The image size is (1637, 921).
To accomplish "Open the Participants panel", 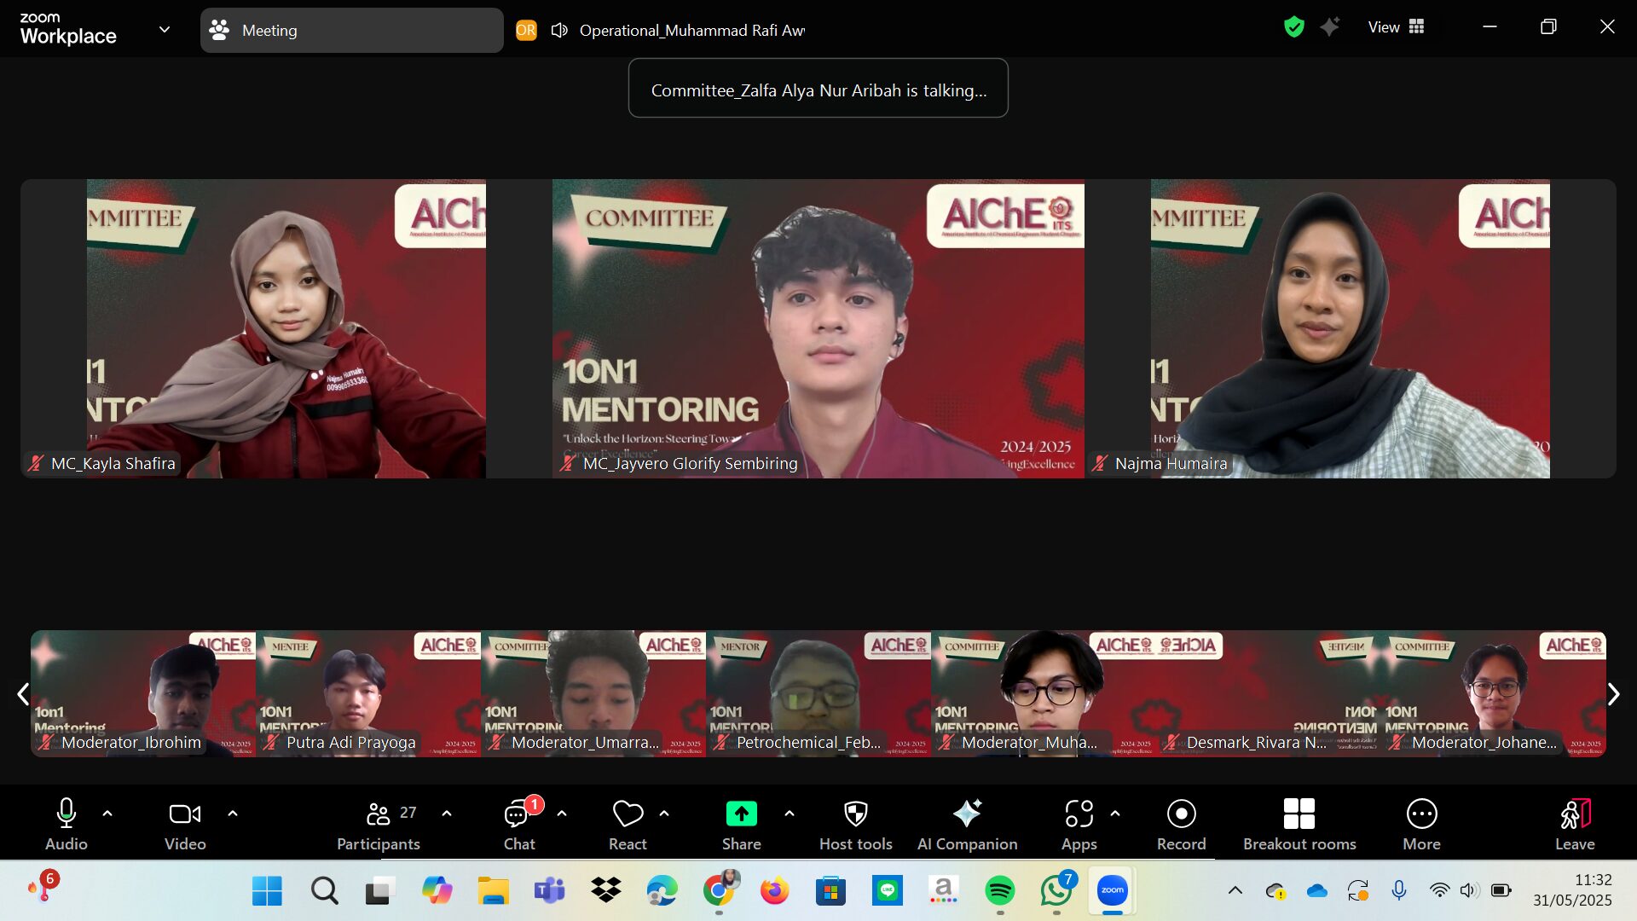I will point(378,824).
